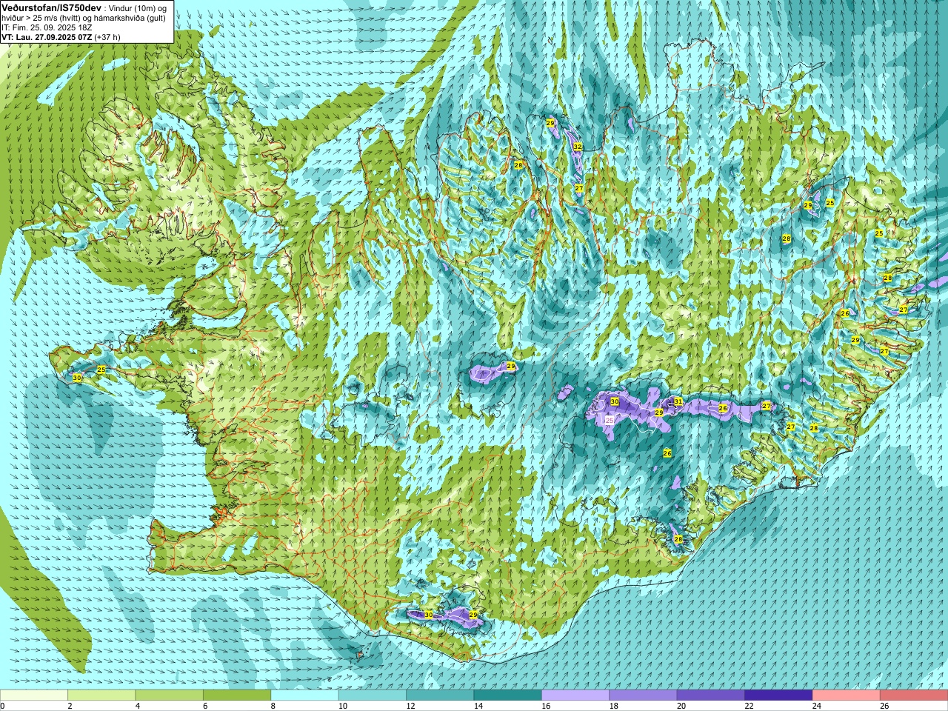
Task: Select the 0–2 m/s pale cream legend swatch
Action: tap(34, 695)
